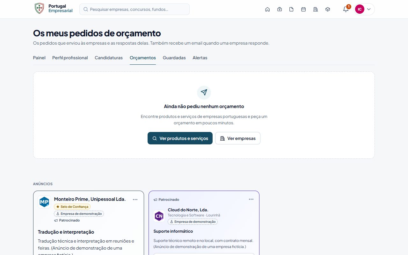Image resolution: width=408 pixels, height=255 pixels.
Task: Click the CN Cloud do Norte logo
Action: 159,216
